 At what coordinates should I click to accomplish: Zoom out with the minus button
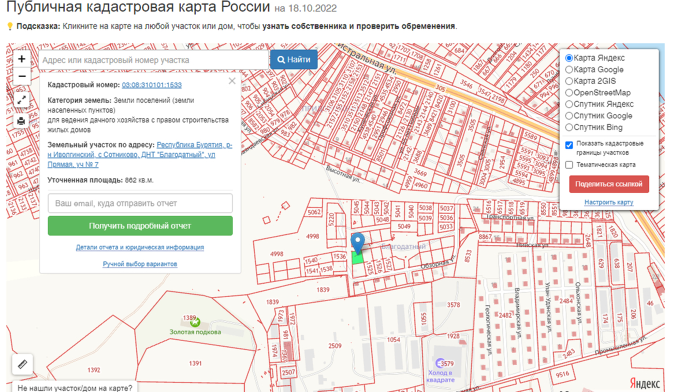21,76
